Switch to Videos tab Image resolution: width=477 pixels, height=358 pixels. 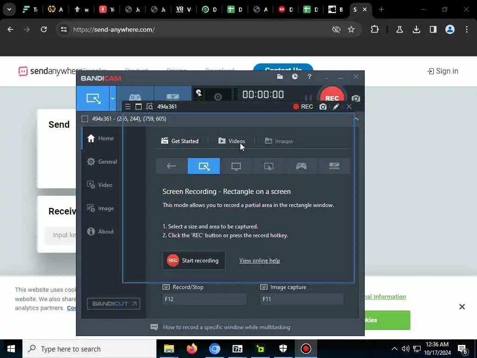(232, 141)
